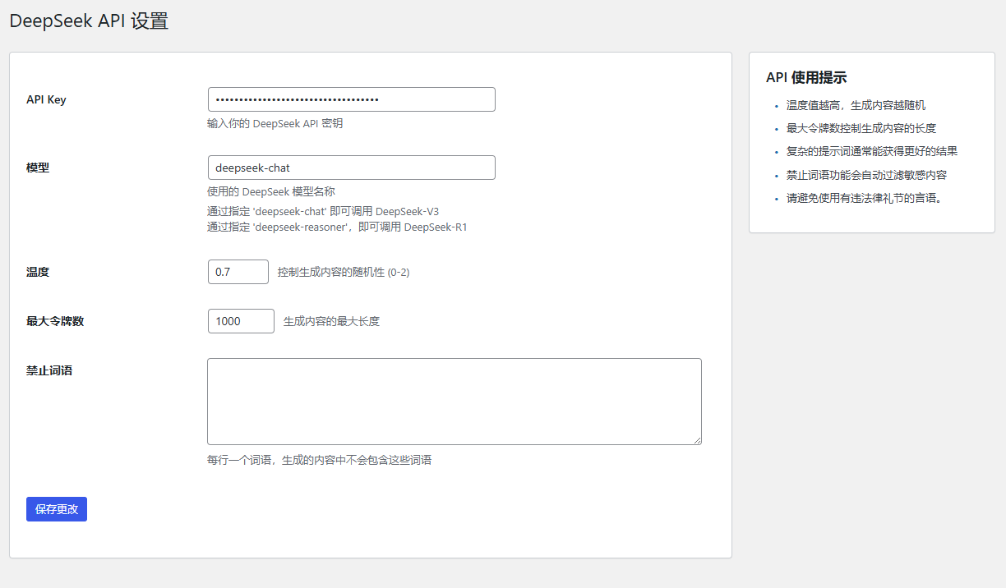Click the line mentioning DeepSeek-R1
The image size is (1006, 588).
(x=337, y=227)
